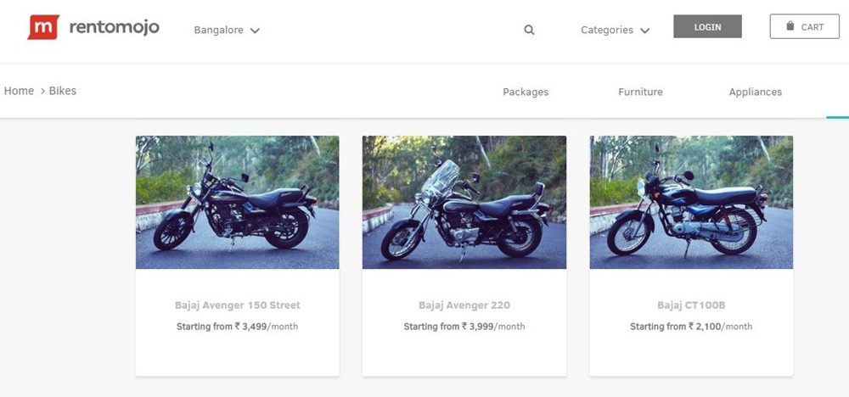Image resolution: width=849 pixels, height=397 pixels.
Task: Open the Bajaj Avenger 220 photo
Action: click(x=464, y=202)
